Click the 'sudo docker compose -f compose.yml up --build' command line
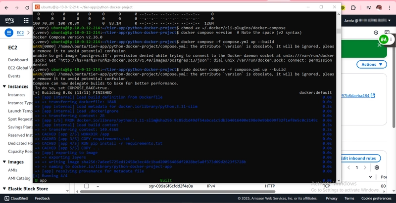This screenshot has width=396, height=203. (233, 69)
